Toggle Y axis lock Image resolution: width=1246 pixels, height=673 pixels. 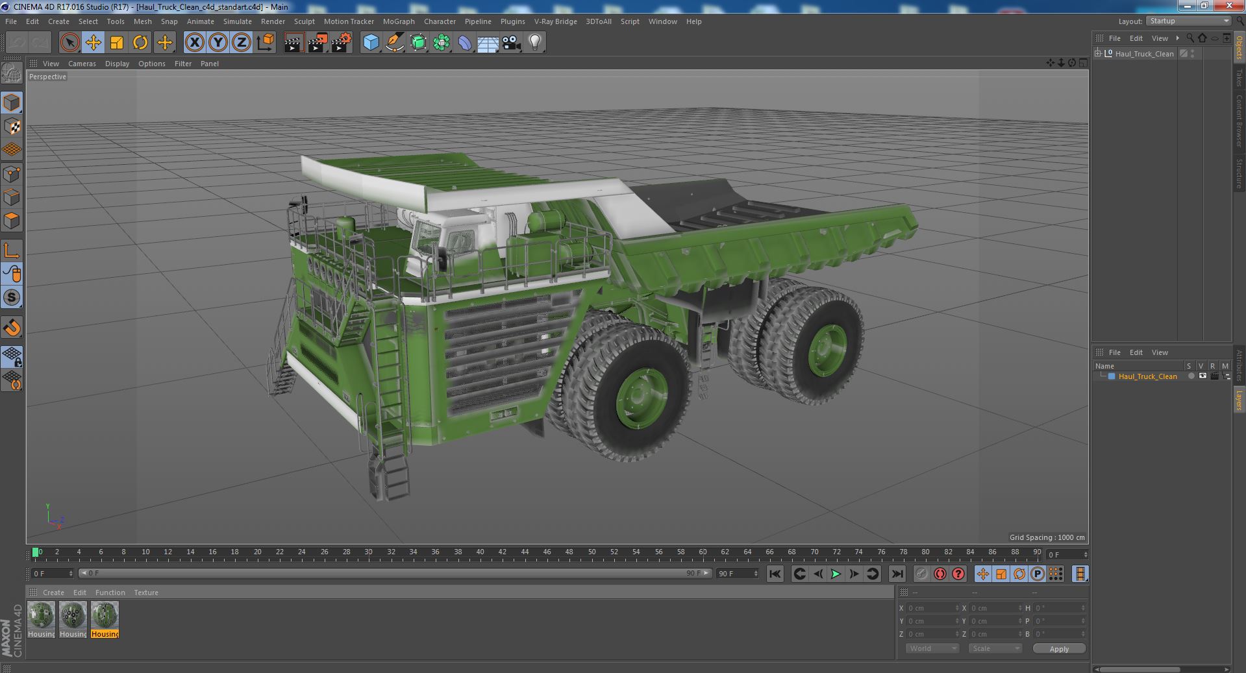click(218, 43)
